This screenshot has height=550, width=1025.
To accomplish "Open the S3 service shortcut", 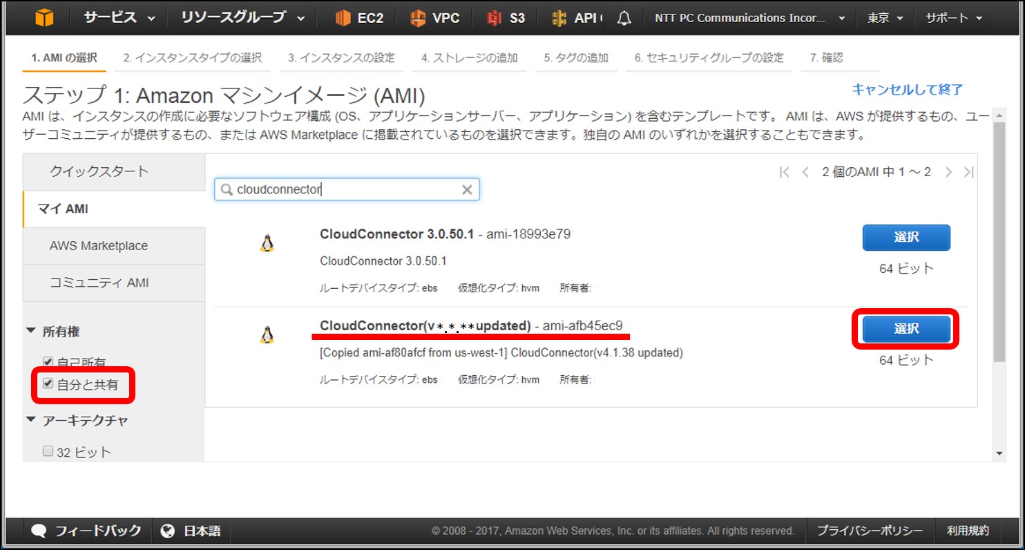I will (506, 18).
